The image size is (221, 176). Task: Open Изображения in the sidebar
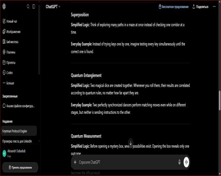point(11,32)
